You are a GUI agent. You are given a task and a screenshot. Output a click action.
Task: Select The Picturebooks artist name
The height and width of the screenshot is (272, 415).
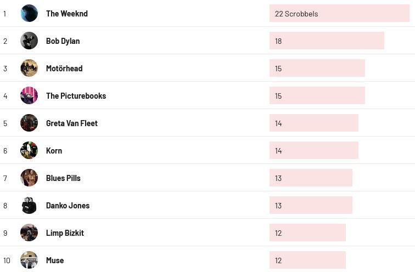(x=76, y=96)
